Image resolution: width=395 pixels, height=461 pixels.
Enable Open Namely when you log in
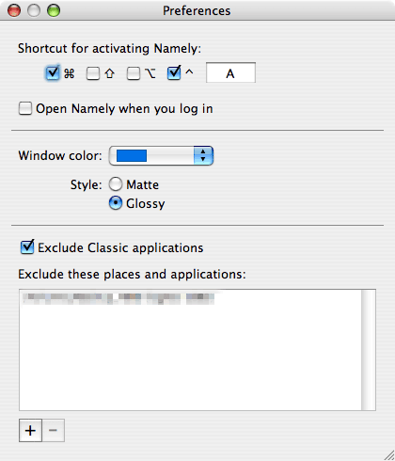click(x=25, y=108)
